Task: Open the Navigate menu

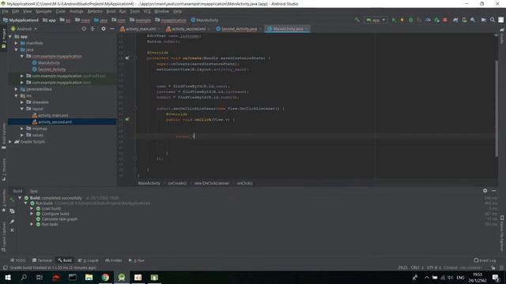Action: [43, 11]
